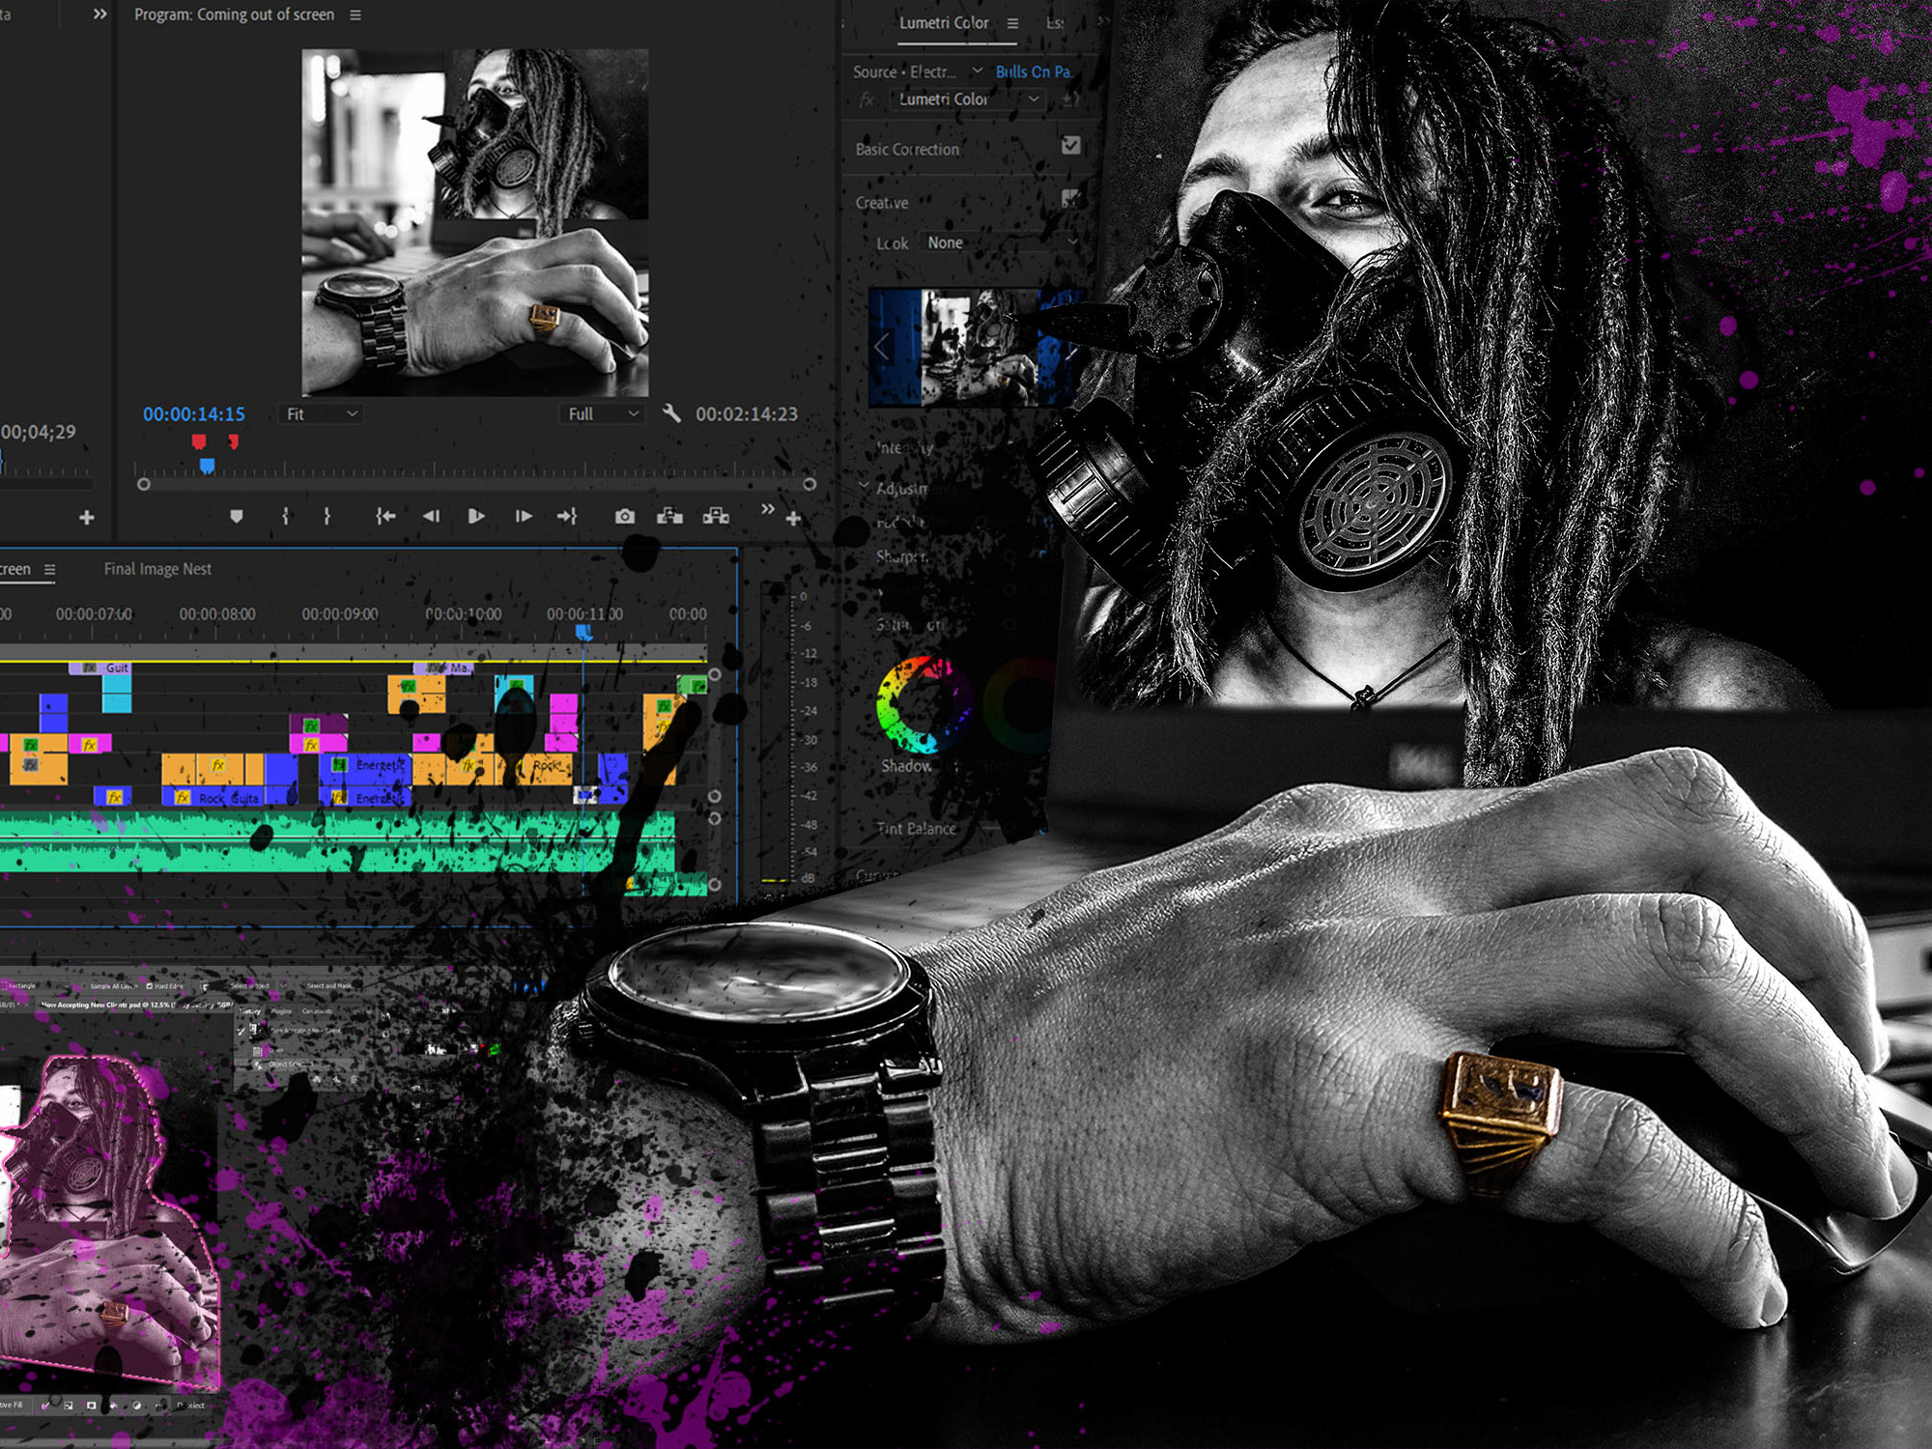Click Program monitor blue playhead on scrub bar

[207, 467]
